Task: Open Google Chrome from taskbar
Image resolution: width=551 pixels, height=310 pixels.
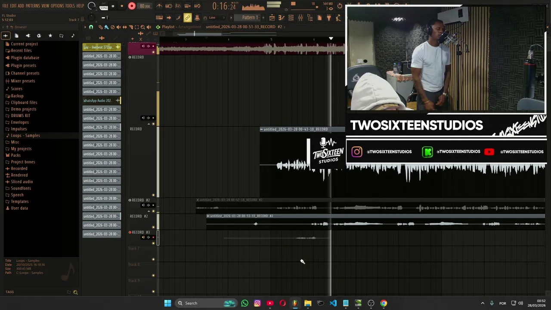Action: [384, 303]
